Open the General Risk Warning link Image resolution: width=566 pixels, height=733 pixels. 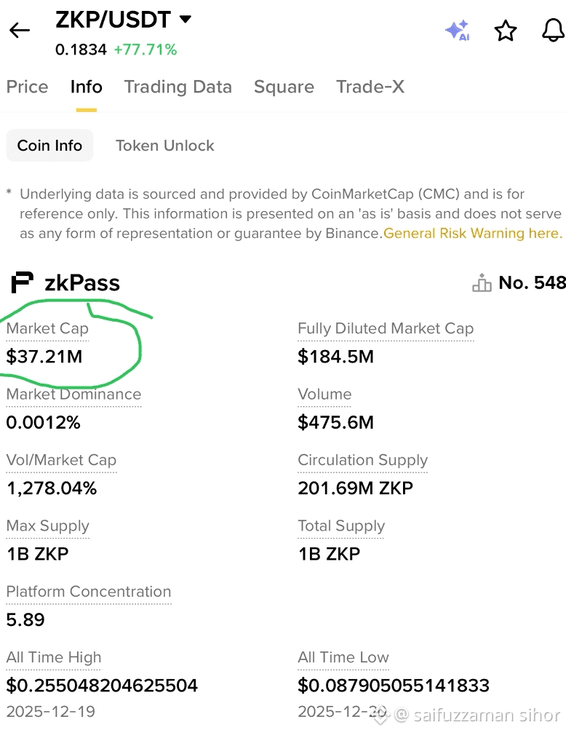[x=473, y=233]
